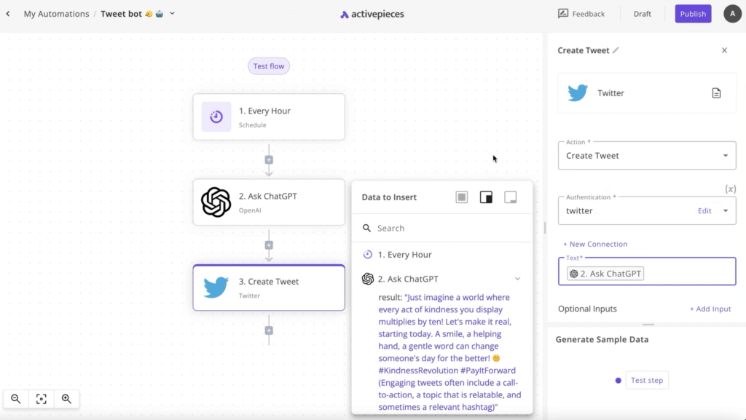Click the user avatar A
Screen dimensions: 746x420
click(x=732, y=14)
